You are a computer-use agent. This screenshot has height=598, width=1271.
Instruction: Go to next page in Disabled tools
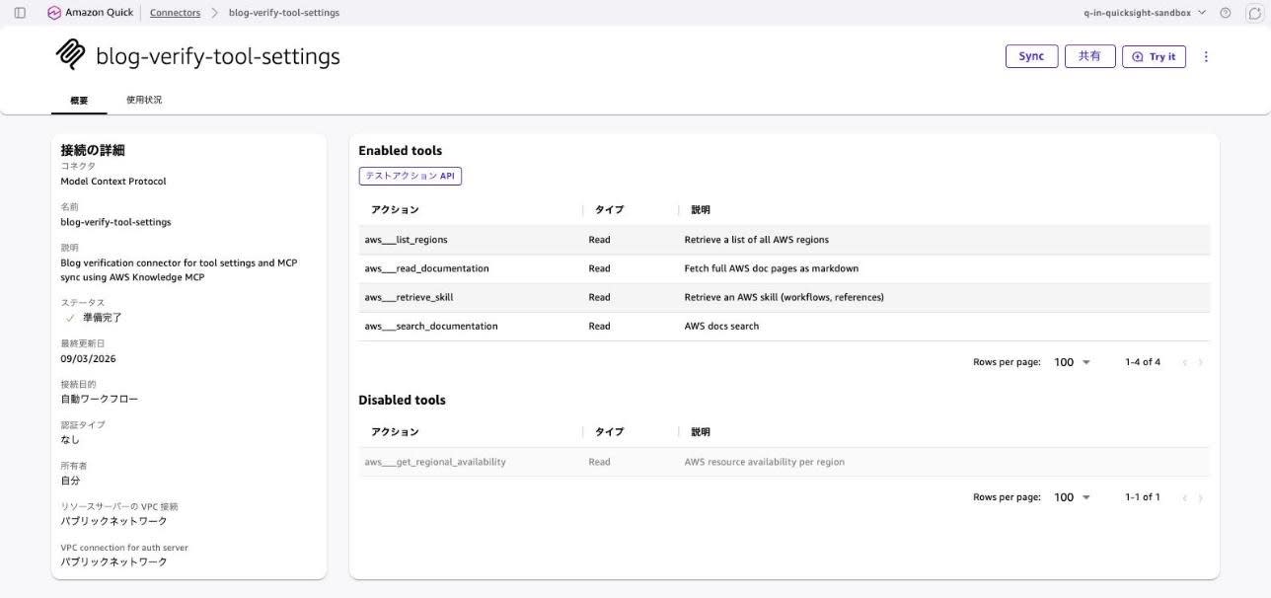[x=1201, y=497]
